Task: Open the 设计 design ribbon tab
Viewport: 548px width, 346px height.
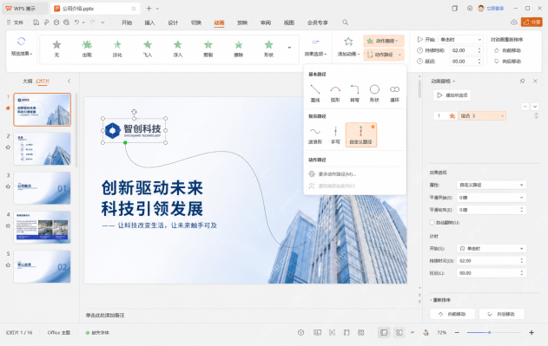Action: point(173,23)
